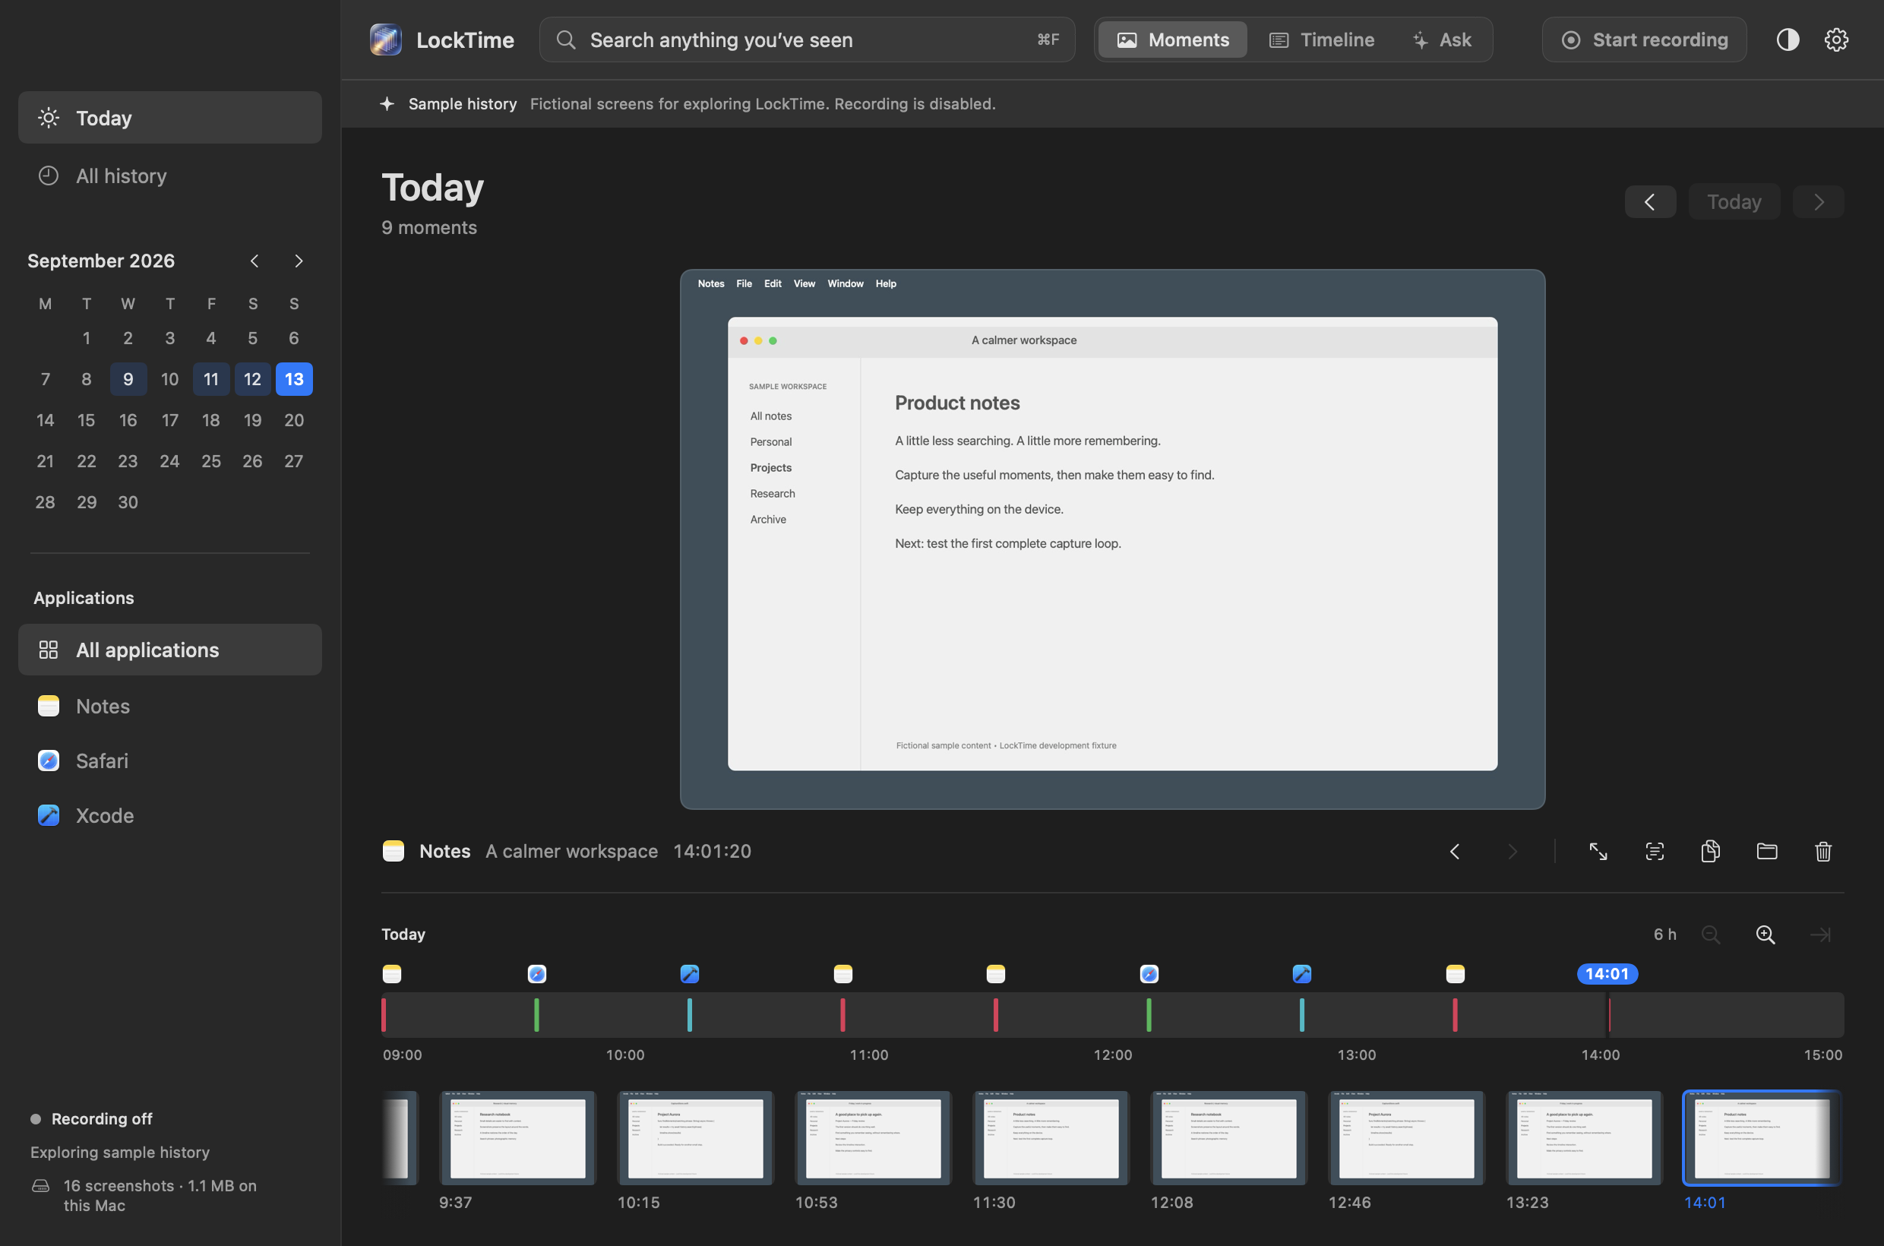Filter moments by the Notes application
This screenshot has width=1884, height=1246.
coord(170,706)
